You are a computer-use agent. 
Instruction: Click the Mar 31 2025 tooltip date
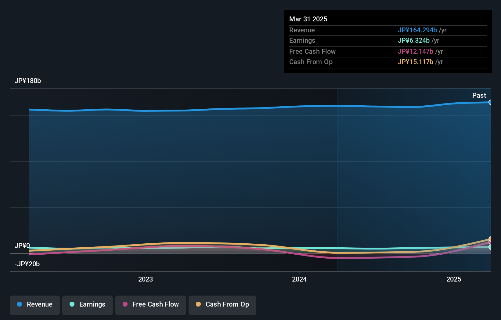coord(308,19)
